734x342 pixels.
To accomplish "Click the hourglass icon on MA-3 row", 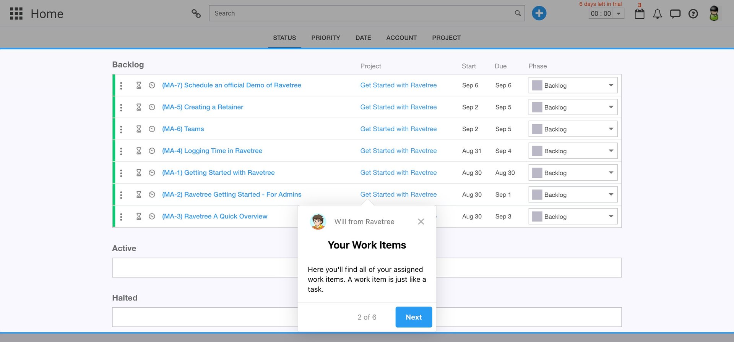I will pos(139,216).
